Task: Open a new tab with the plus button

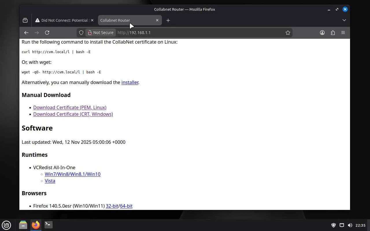Action: pyautogui.click(x=168, y=20)
